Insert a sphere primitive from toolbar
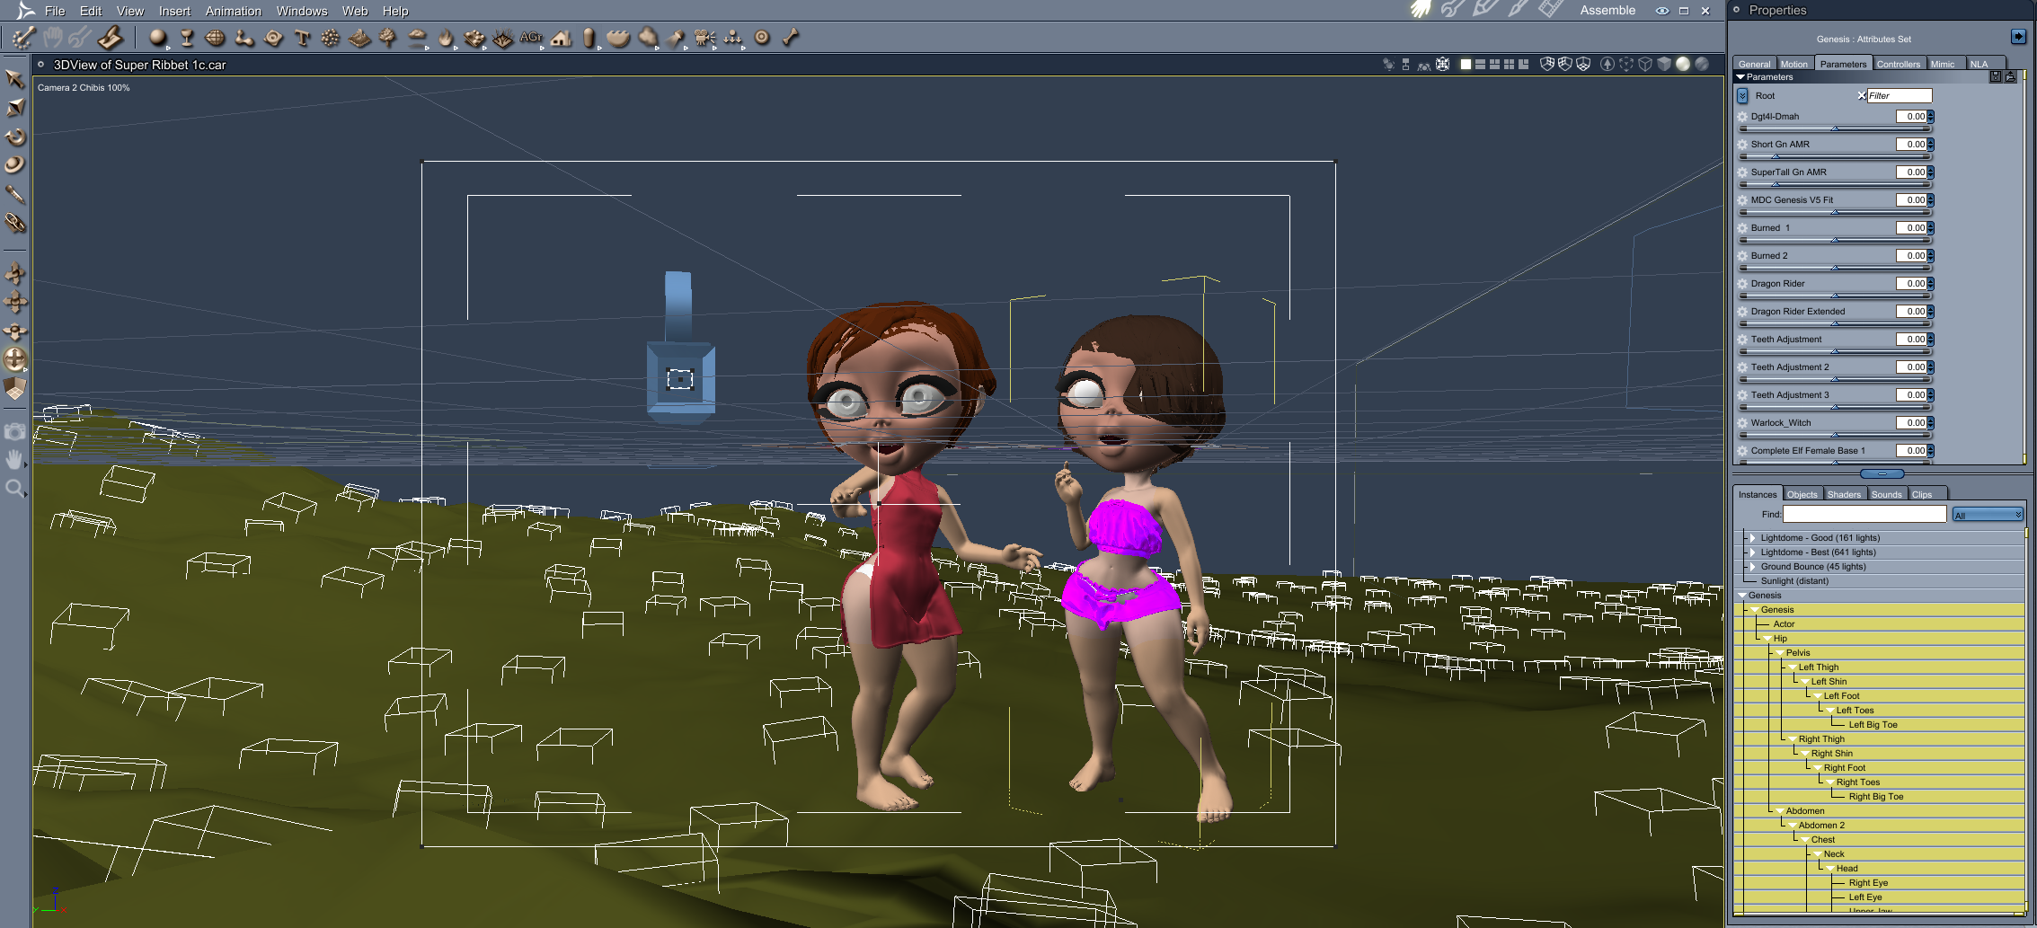Viewport: 2037px width, 928px height. [158, 38]
